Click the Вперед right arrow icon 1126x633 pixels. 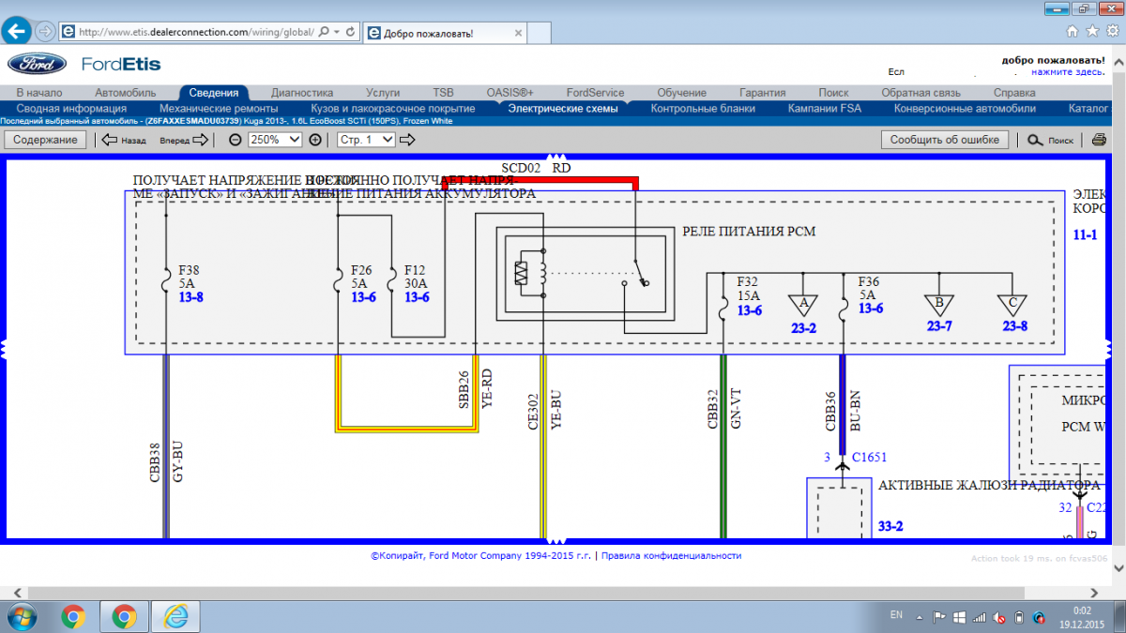tap(200, 140)
